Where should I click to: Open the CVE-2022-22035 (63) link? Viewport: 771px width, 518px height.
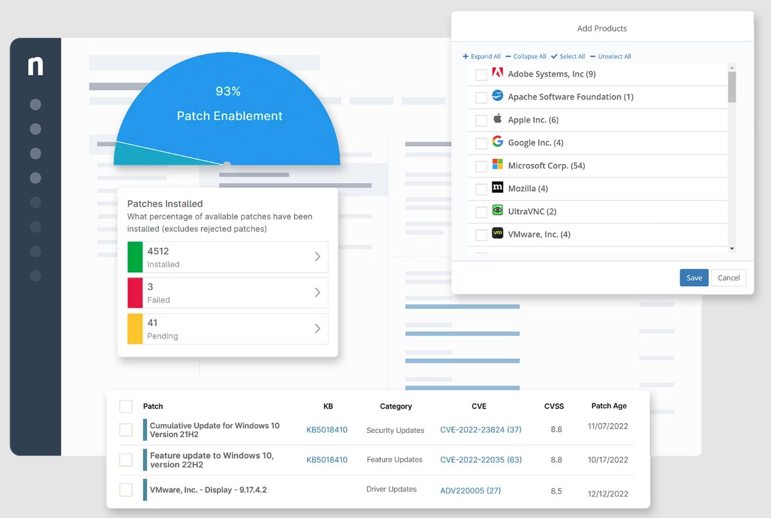(x=481, y=460)
